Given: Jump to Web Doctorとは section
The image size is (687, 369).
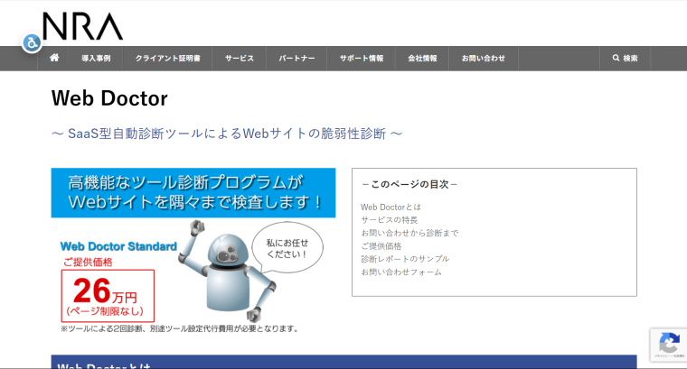Looking at the screenshot, I should 391,207.
